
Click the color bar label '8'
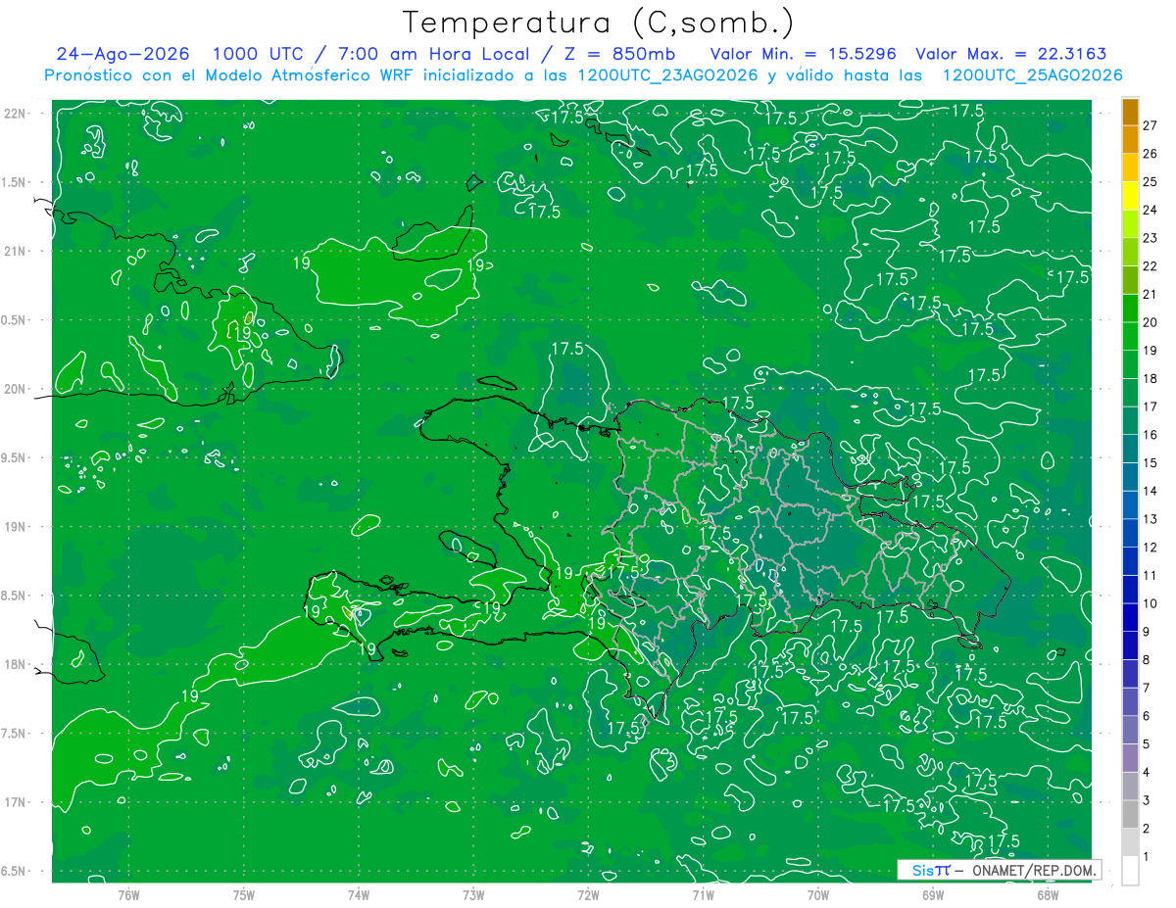click(x=1147, y=659)
